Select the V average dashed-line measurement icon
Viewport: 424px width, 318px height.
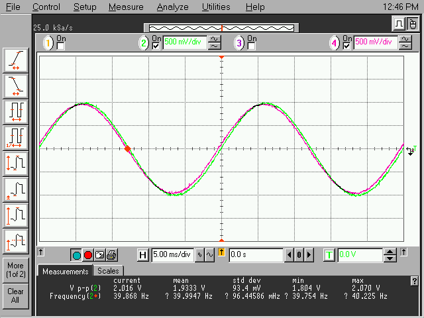pos(16,241)
